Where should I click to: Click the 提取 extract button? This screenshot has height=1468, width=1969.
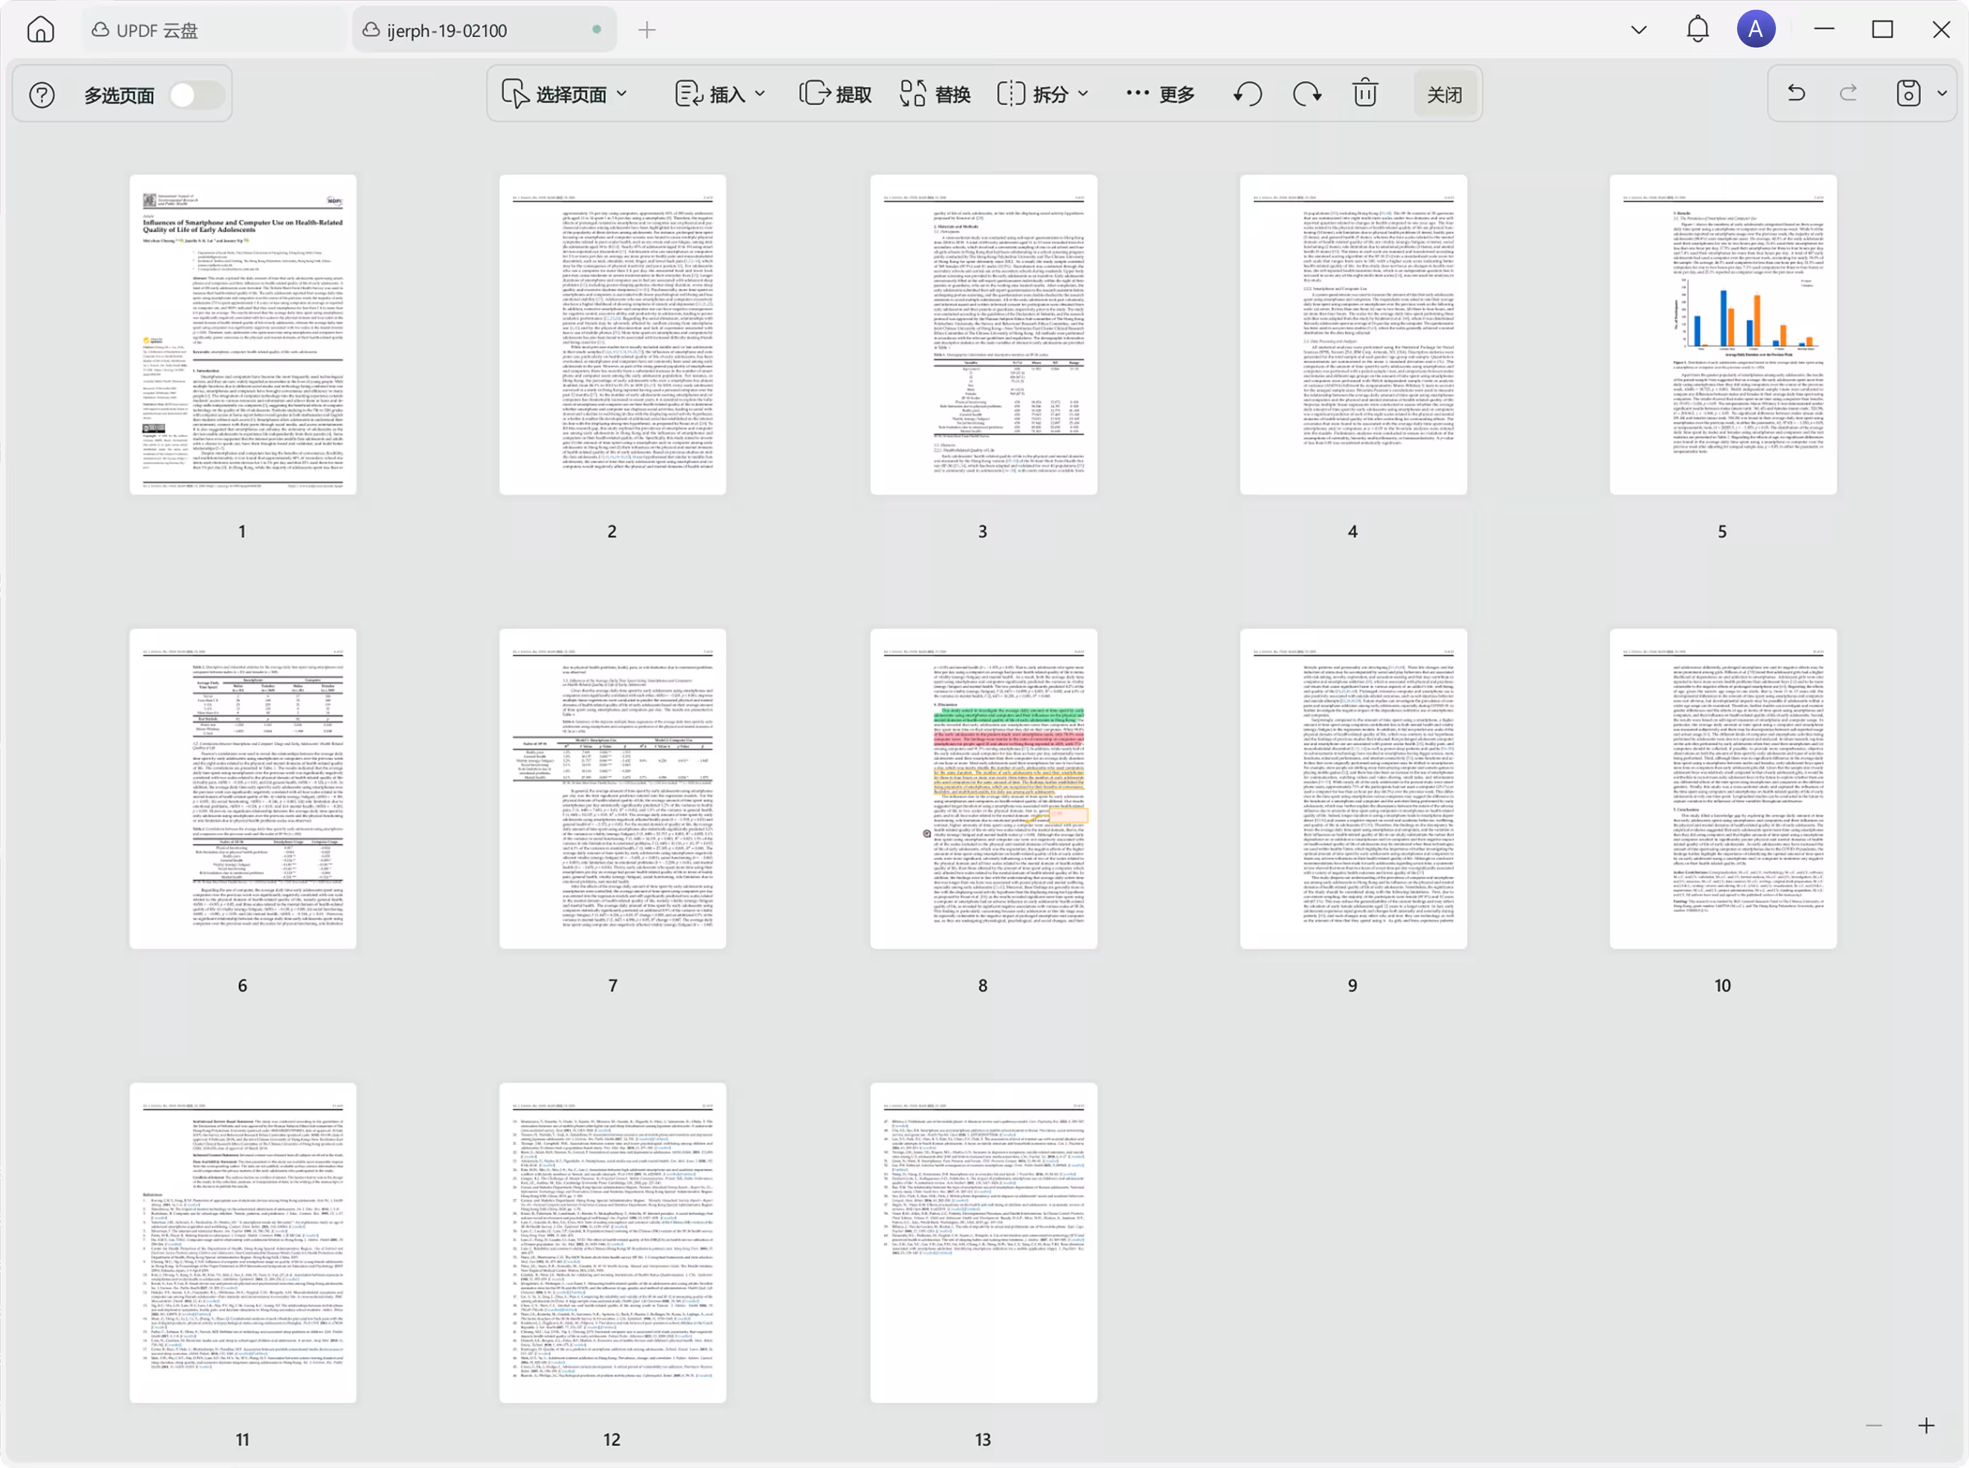click(x=835, y=94)
